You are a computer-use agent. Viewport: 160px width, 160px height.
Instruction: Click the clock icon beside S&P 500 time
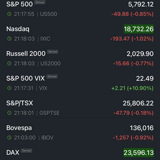click(x=9, y=14)
